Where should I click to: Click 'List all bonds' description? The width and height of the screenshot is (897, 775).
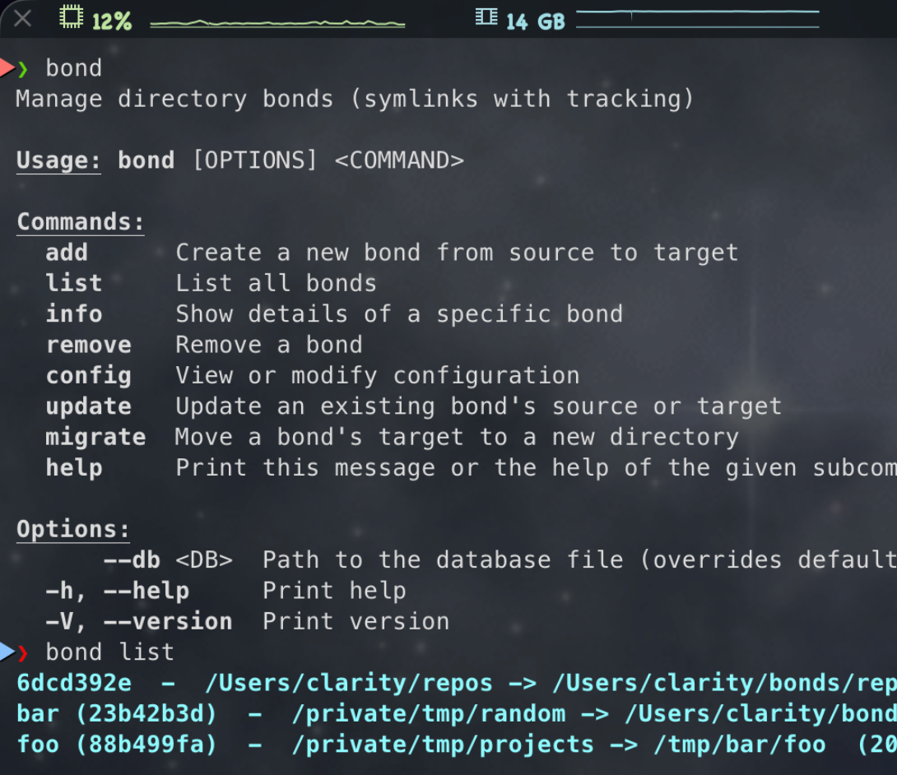pyautogui.click(x=276, y=283)
